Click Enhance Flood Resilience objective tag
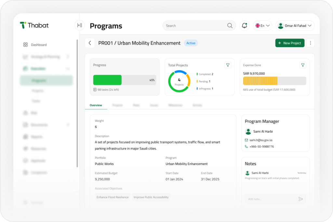The height and width of the screenshot is (222, 333). point(113,197)
